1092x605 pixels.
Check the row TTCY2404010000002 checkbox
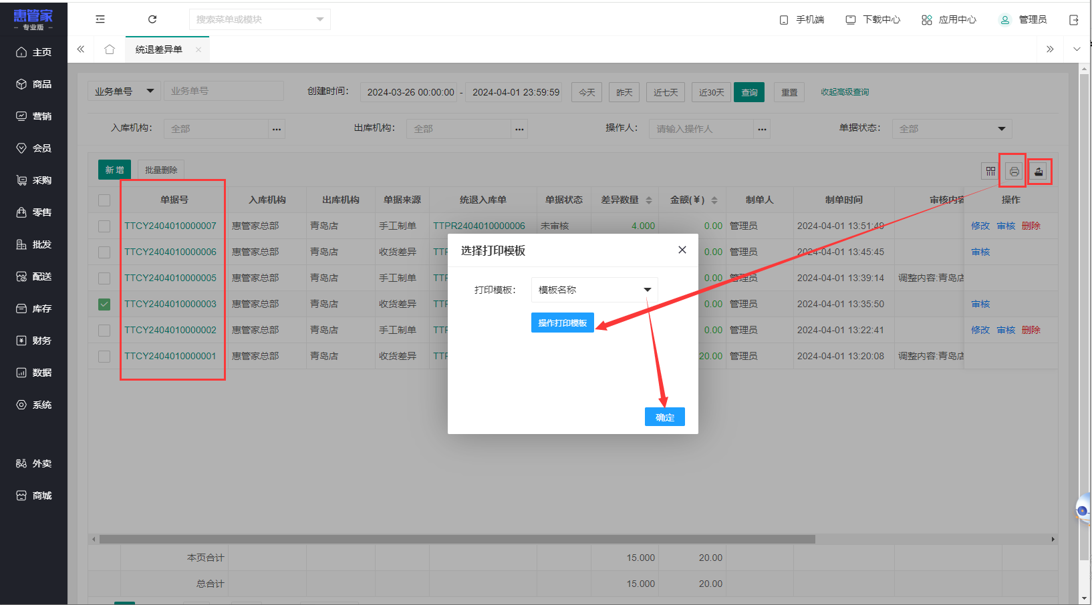[x=104, y=331]
